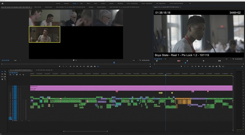Toggle V1 track targeting
Viewport: 245px width, 135px height.
click(x=15, y=98)
